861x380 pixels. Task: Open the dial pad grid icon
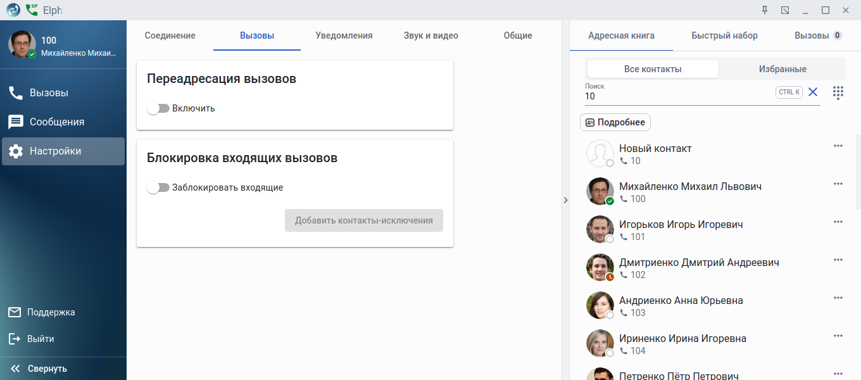tap(838, 92)
